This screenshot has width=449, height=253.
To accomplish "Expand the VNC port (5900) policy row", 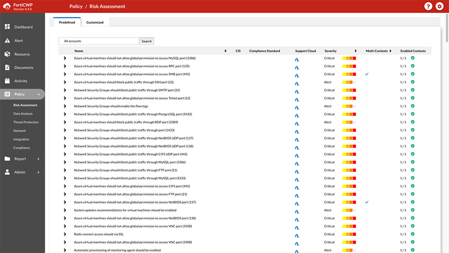I will pyautogui.click(x=65, y=242).
